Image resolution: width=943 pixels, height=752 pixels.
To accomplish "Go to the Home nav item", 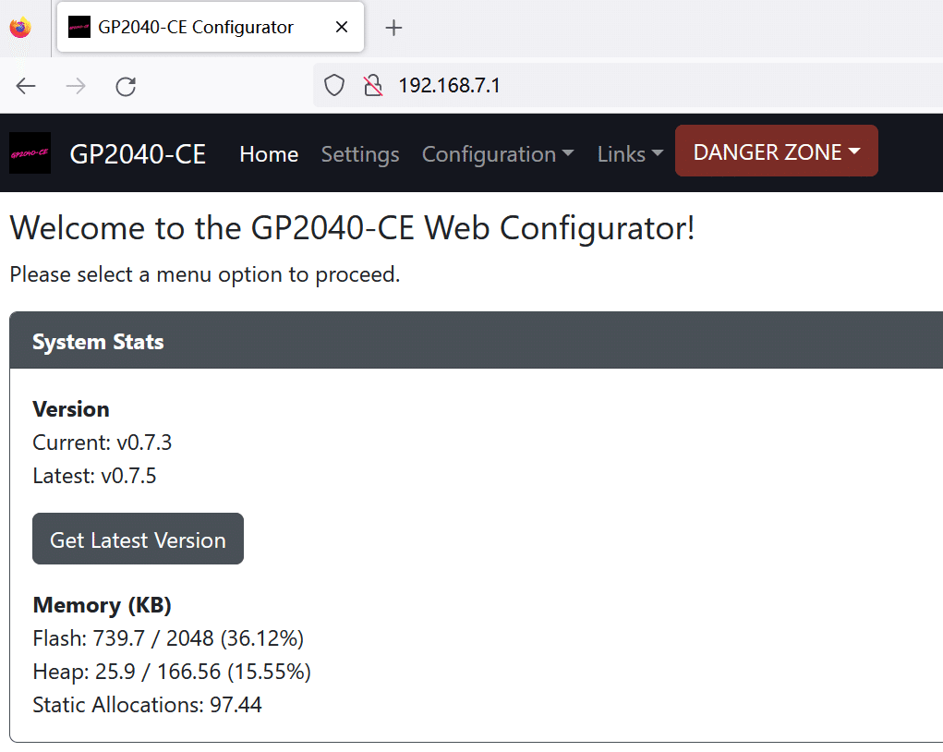I will [269, 154].
